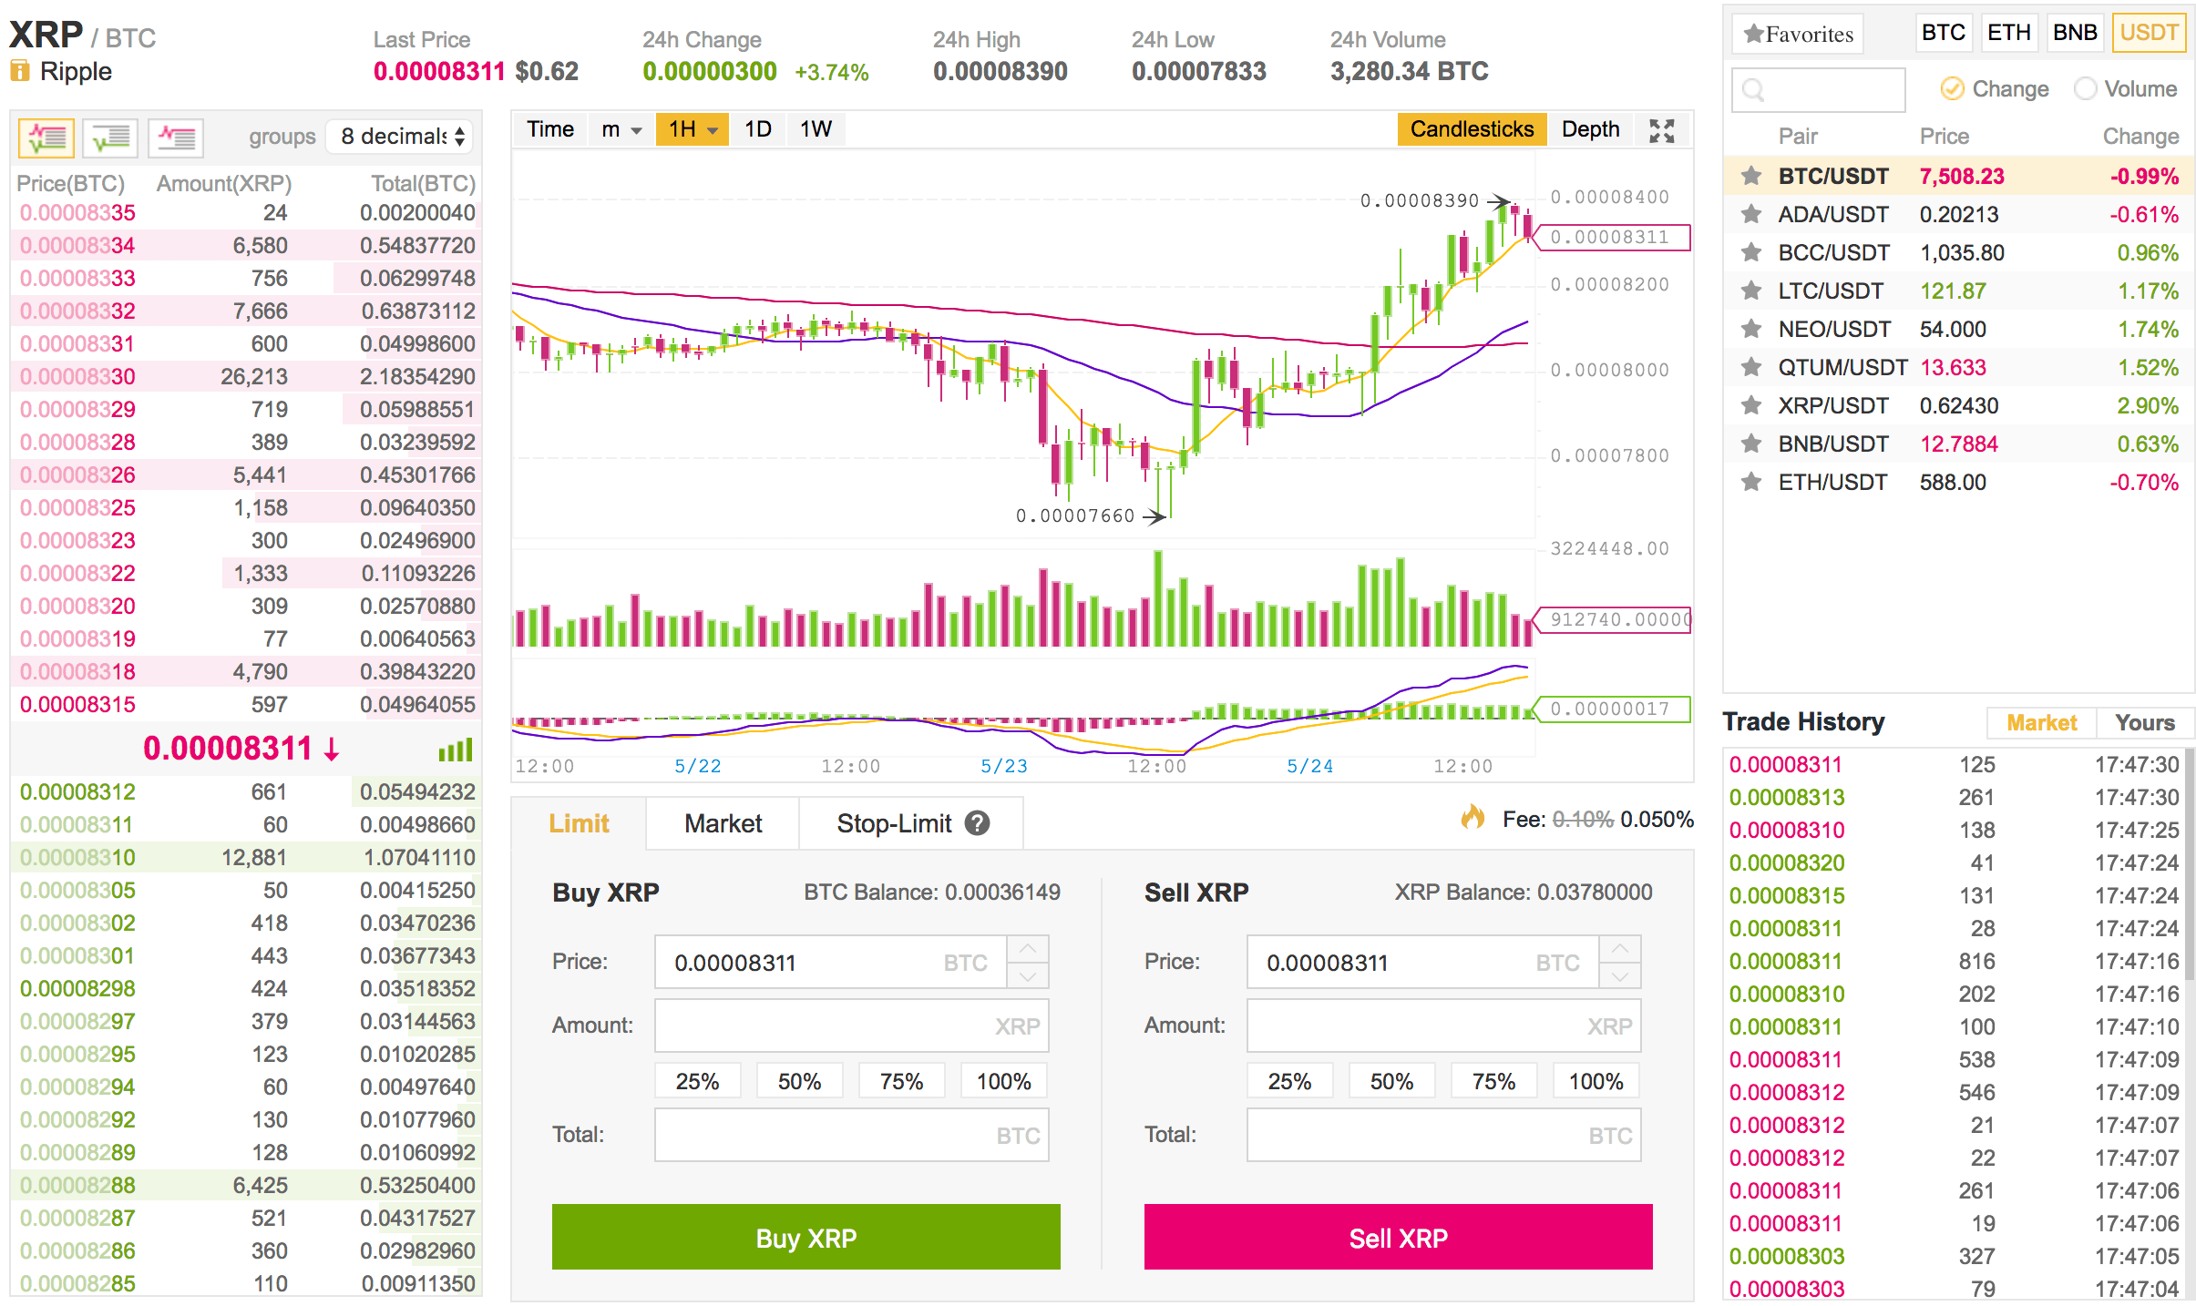Open the BNB market tab
The image size is (2196, 1306).
[2075, 33]
